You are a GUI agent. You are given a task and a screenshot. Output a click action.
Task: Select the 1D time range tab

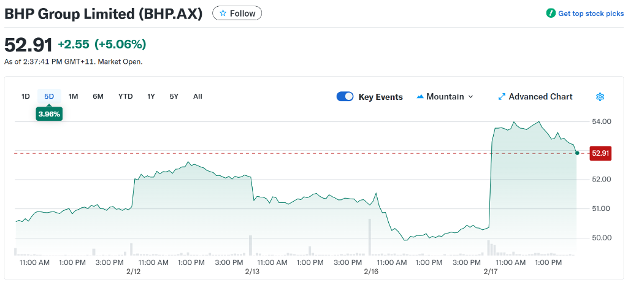click(x=26, y=96)
